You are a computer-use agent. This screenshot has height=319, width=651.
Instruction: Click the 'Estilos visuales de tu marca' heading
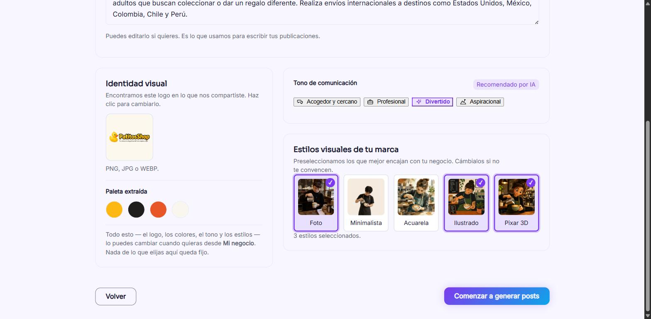pyautogui.click(x=346, y=150)
